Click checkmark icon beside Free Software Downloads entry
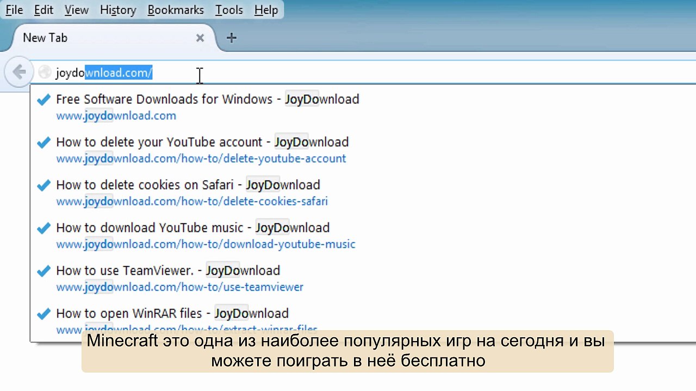Screen dimensions: 696x391 click(43, 99)
